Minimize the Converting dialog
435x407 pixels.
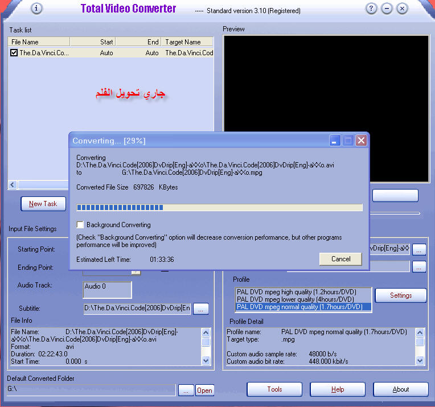pos(335,141)
